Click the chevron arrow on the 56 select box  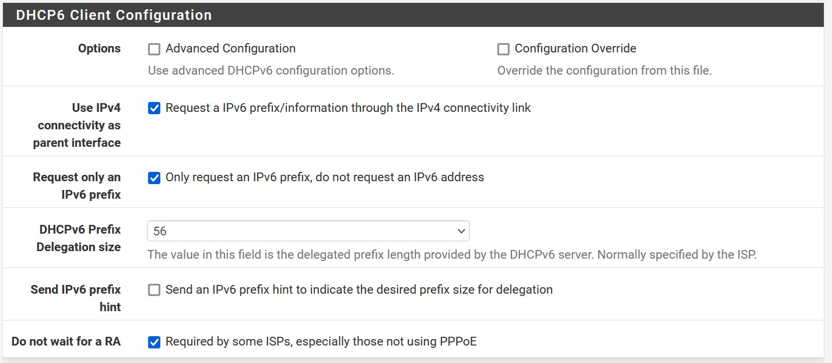pos(461,231)
